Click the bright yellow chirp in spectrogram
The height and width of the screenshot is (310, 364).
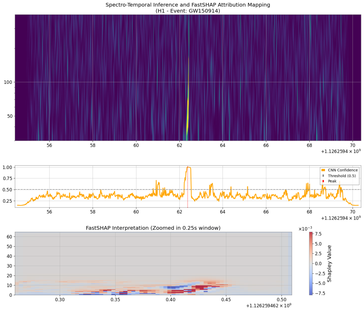(188, 111)
